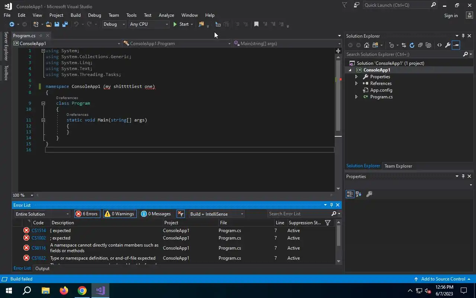Click the Home icon in Solution Explorer
The width and height of the screenshot is (476, 298).
[367, 45]
